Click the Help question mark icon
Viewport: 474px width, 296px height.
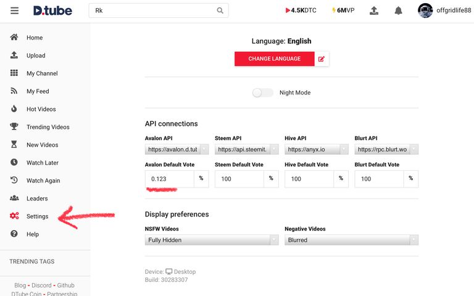14,234
